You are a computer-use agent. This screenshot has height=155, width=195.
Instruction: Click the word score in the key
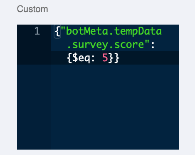(129, 45)
